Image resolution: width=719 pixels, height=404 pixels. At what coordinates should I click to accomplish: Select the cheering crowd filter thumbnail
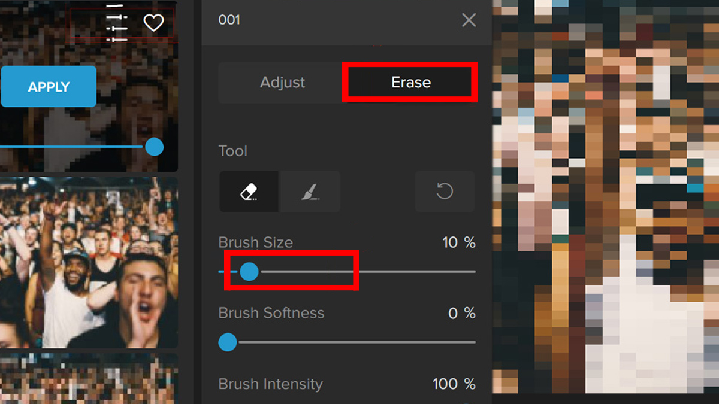[x=89, y=262]
